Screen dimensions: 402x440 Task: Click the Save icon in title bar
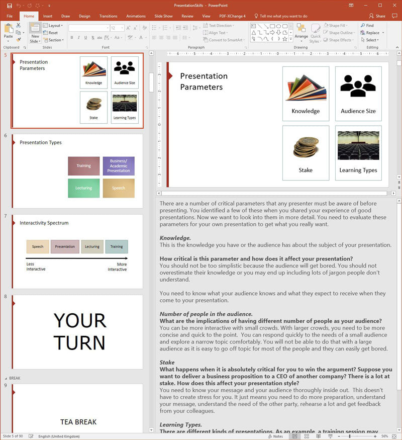(9, 6)
